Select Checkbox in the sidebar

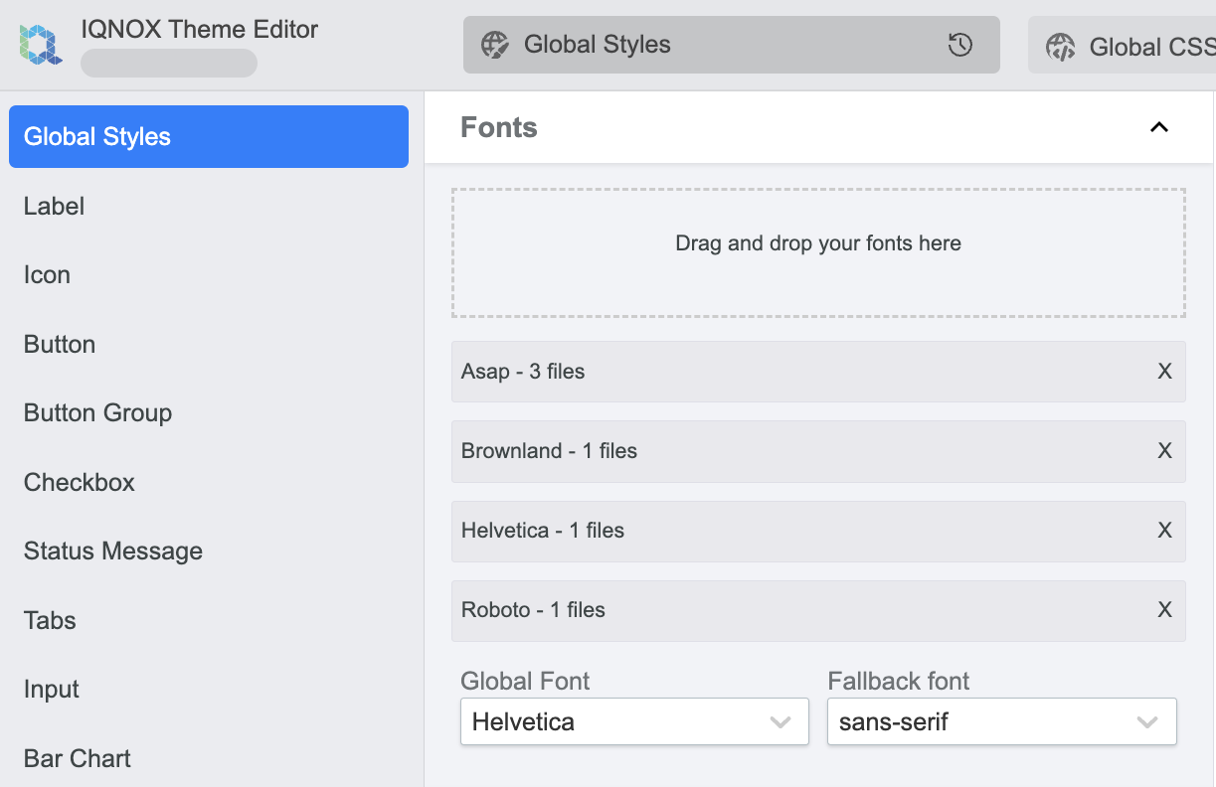79,482
